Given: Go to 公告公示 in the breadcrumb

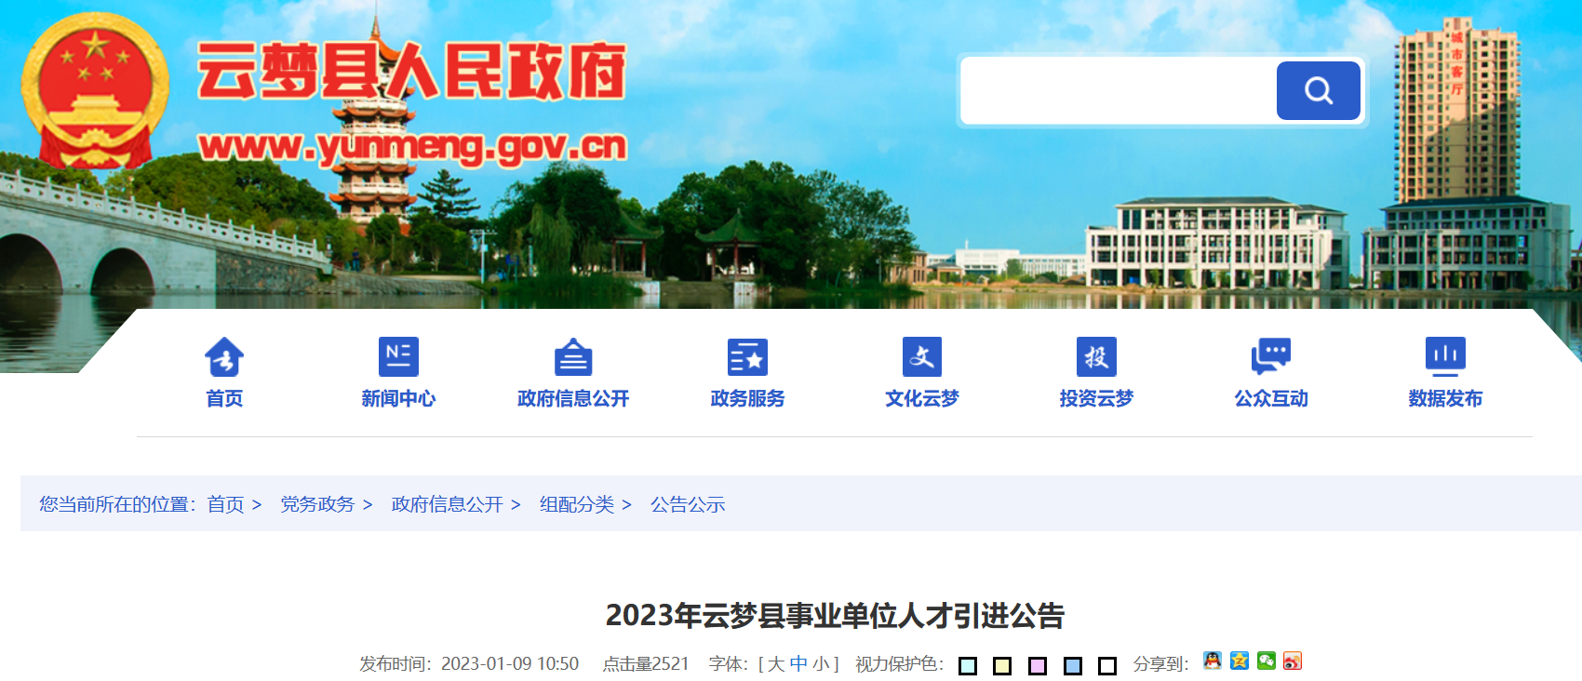Looking at the screenshot, I should coord(688,504).
